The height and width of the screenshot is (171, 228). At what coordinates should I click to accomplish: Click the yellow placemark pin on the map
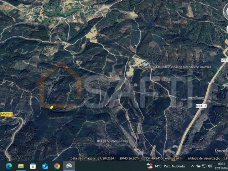tap(52, 107)
